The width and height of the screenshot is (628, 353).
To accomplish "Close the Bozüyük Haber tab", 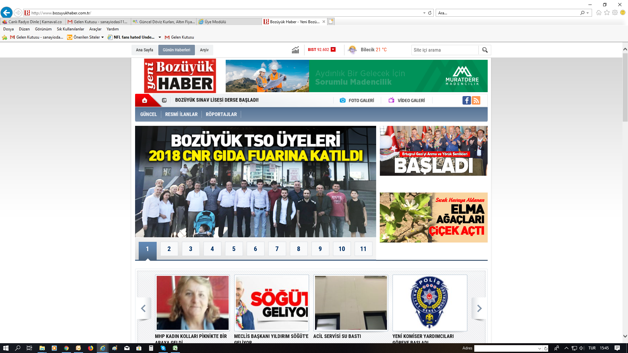I will [324, 22].
